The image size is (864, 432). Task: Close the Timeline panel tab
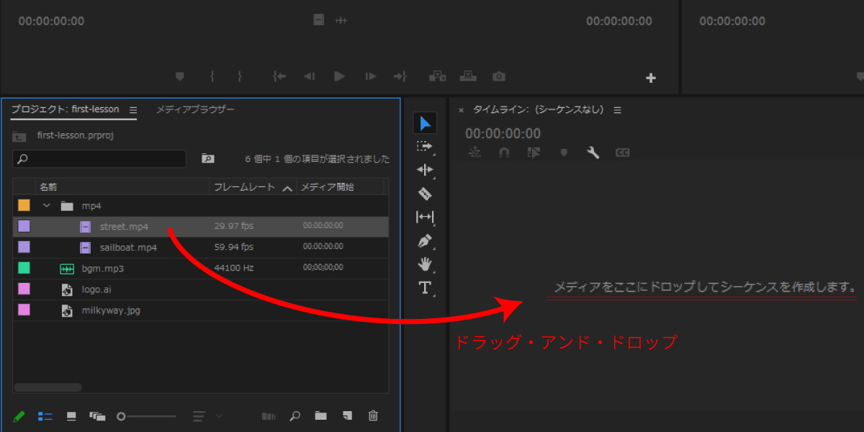point(461,110)
